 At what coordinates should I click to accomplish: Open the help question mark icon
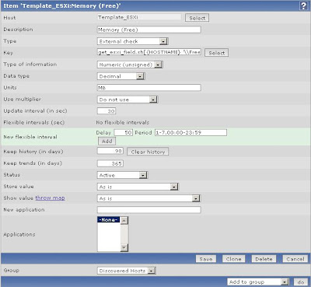(303, 5)
